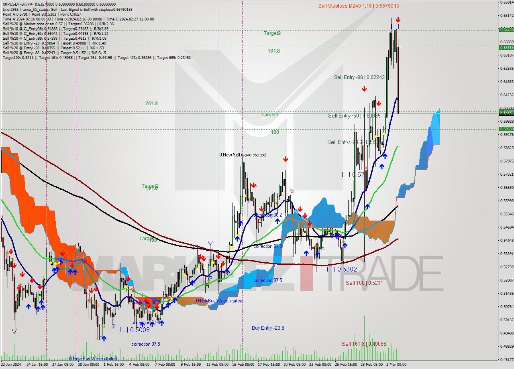Click the '30 Jan 00:00' time axis label
The width and height of the screenshot is (514, 369).
tap(88, 365)
